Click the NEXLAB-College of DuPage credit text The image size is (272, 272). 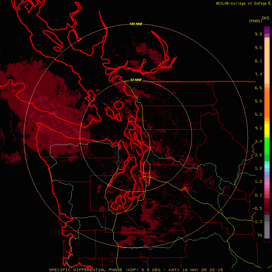point(241,3)
